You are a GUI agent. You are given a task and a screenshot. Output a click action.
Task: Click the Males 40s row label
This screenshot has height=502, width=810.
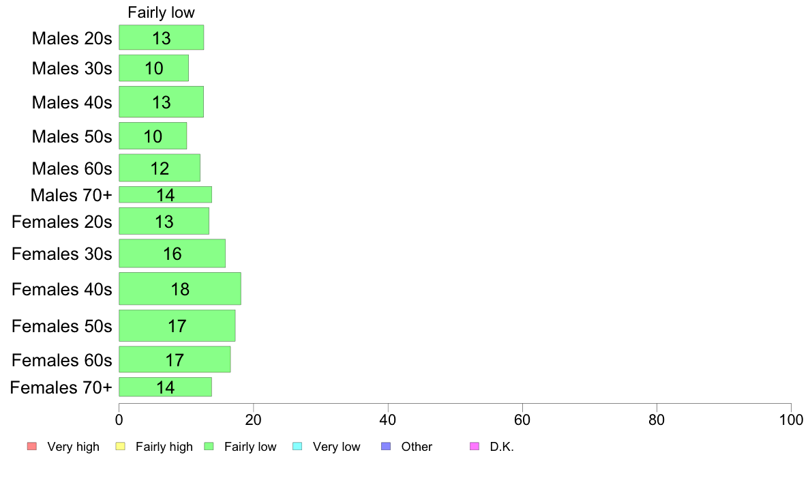pyautogui.click(x=72, y=102)
